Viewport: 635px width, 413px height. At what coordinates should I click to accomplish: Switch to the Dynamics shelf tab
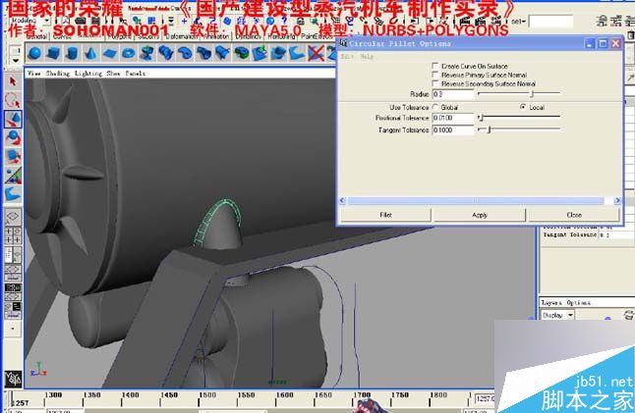tap(249, 36)
